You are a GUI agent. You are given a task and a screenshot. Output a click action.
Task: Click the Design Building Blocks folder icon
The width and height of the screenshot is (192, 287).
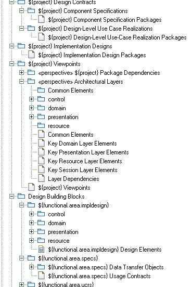pyautogui.click(x=21, y=196)
